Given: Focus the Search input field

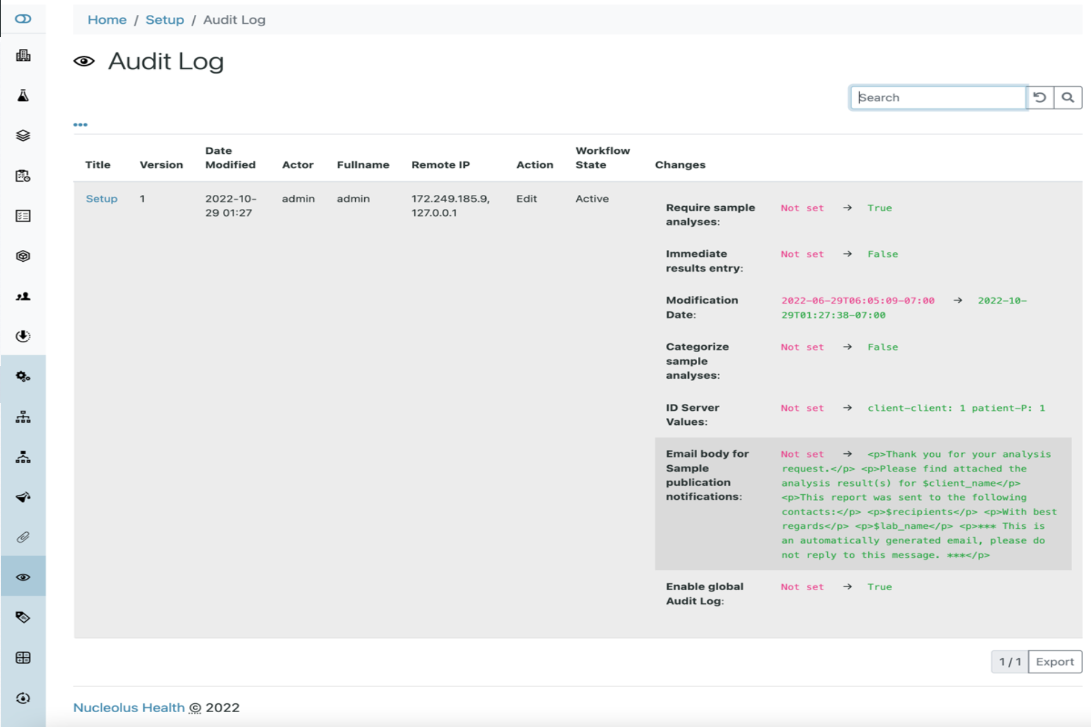Looking at the screenshot, I should [x=938, y=97].
